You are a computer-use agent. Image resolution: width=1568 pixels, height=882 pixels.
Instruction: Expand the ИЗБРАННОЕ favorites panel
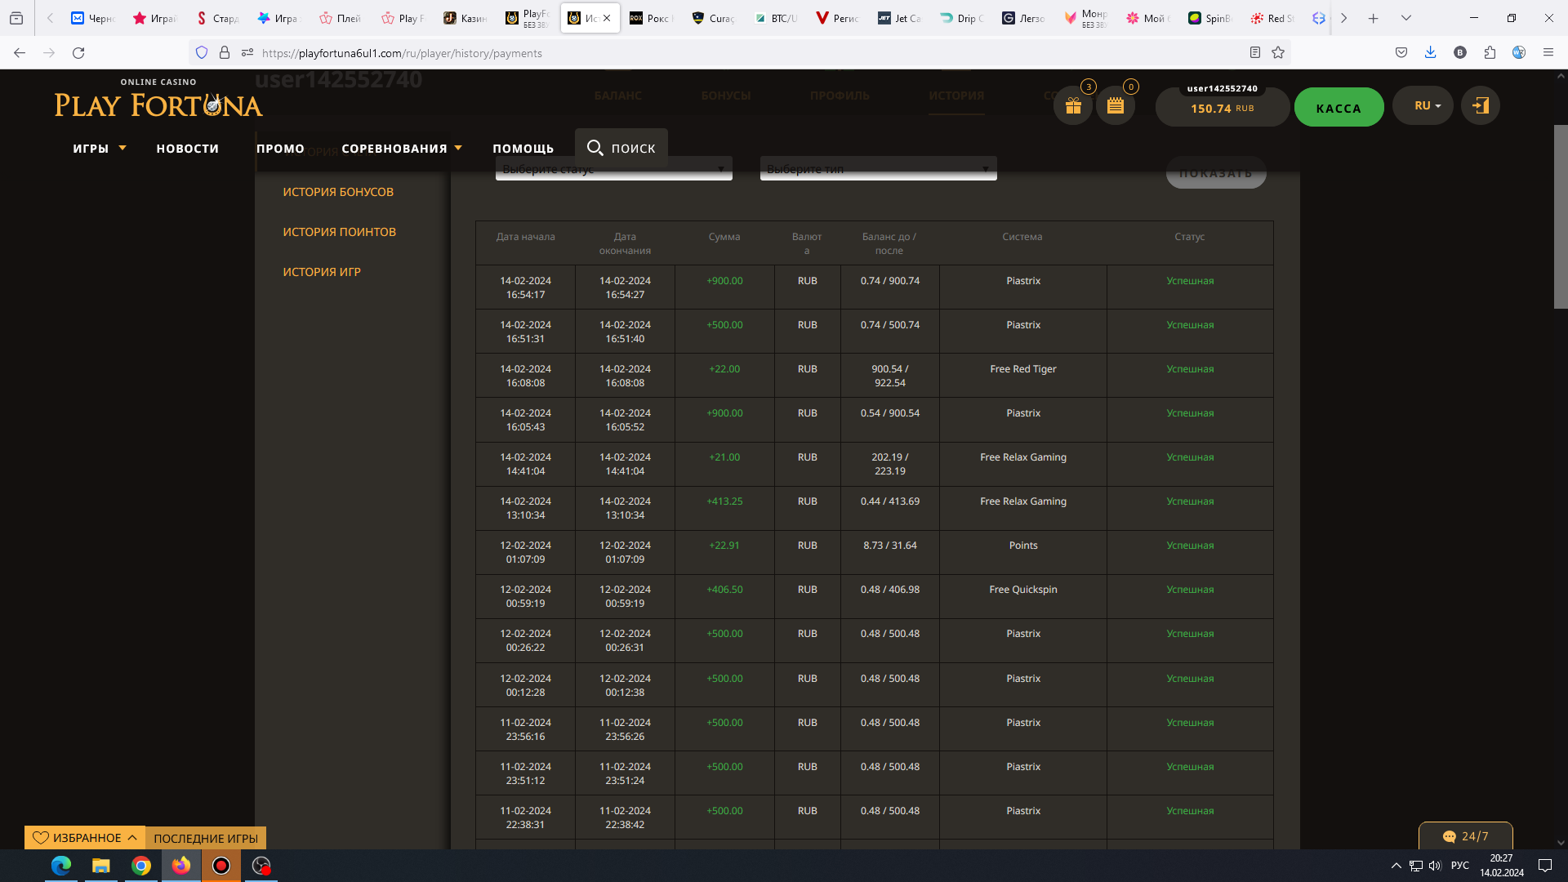coord(85,838)
